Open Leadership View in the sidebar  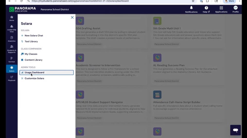coord(12,29)
